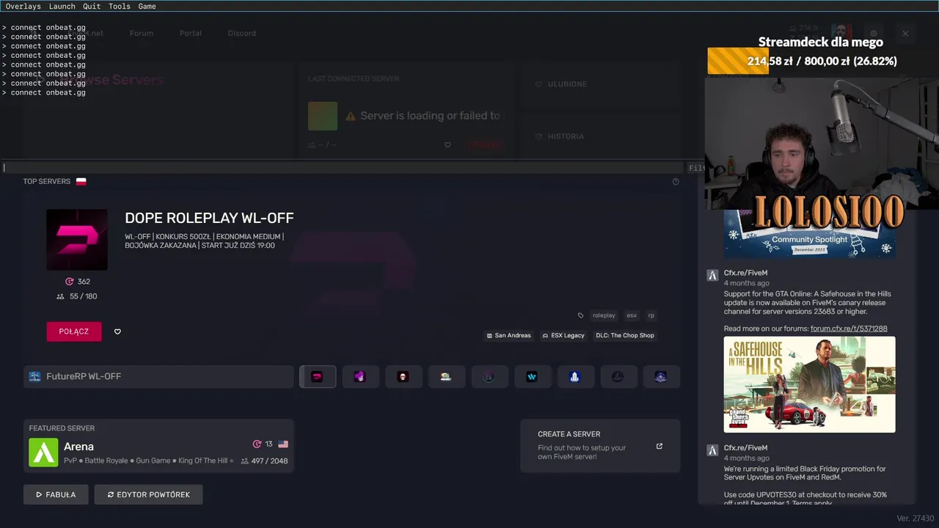Image resolution: width=939 pixels, height=528 pixels.
Task: Open A Safehouse in the Hills image
Action: coord(810,384)
